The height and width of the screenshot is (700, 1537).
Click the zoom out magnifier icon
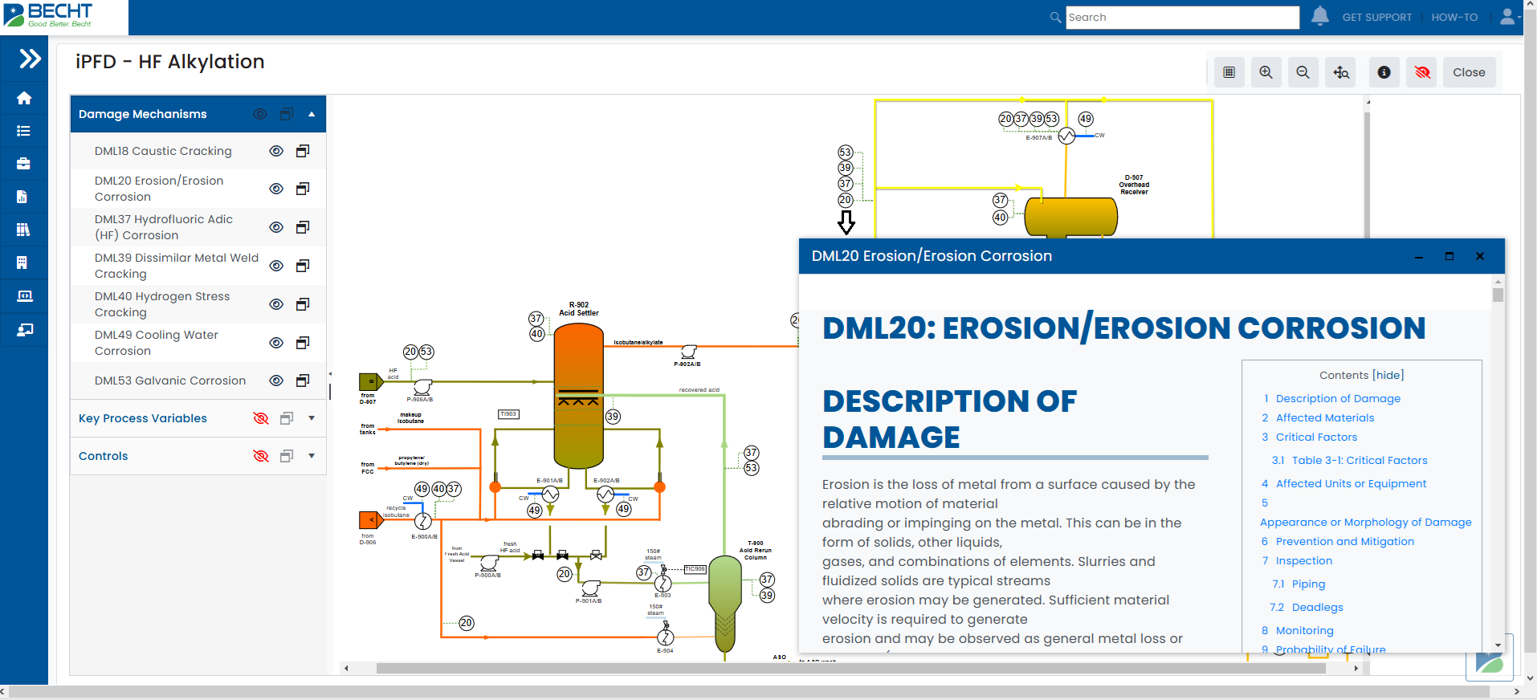pyautogui.click(x=1303, y=72)
